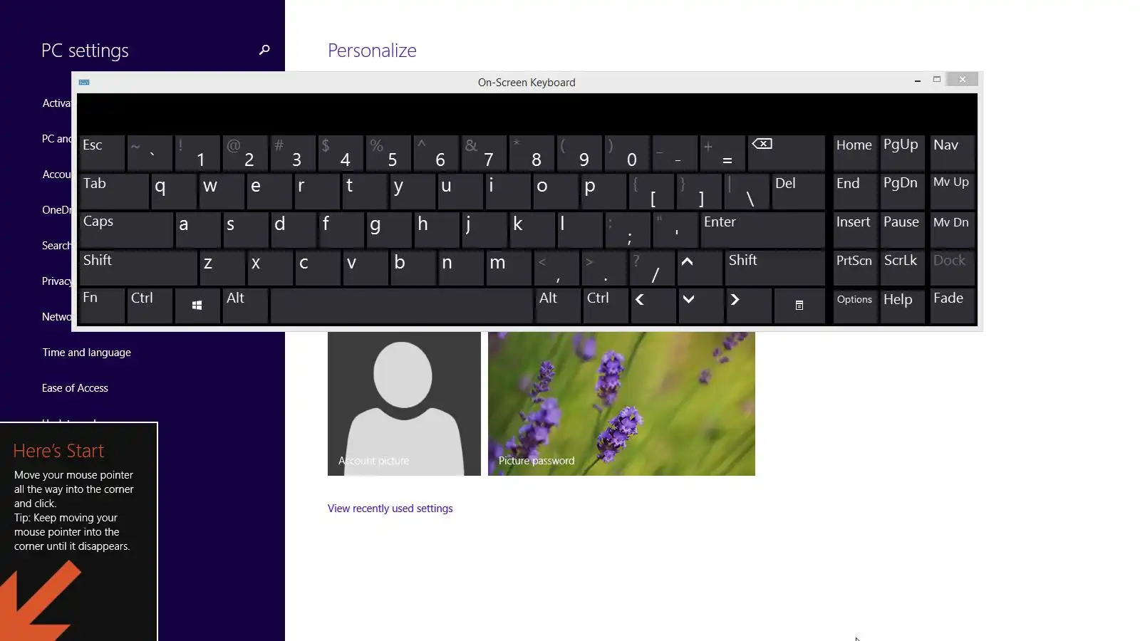Click the context menu key
This screenshot has width=1140, height=641.
[x=799, y=306]
